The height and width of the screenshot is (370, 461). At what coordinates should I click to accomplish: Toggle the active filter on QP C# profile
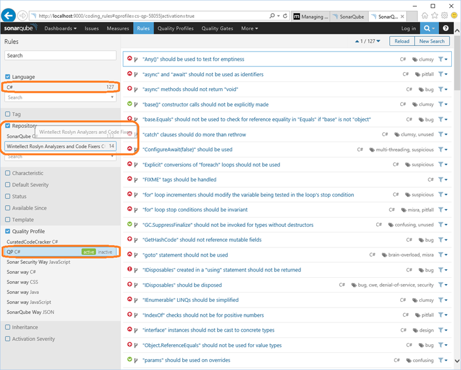point(88,252)
